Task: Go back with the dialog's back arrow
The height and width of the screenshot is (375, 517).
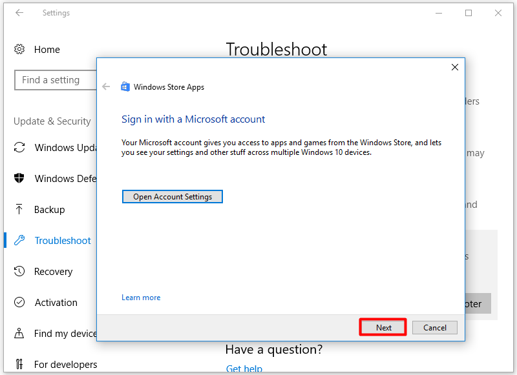Action: (x=106, y=86)
